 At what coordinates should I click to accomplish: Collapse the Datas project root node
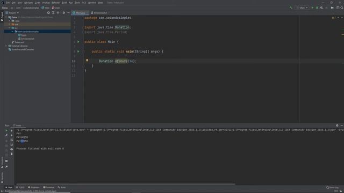coord(6,17)
